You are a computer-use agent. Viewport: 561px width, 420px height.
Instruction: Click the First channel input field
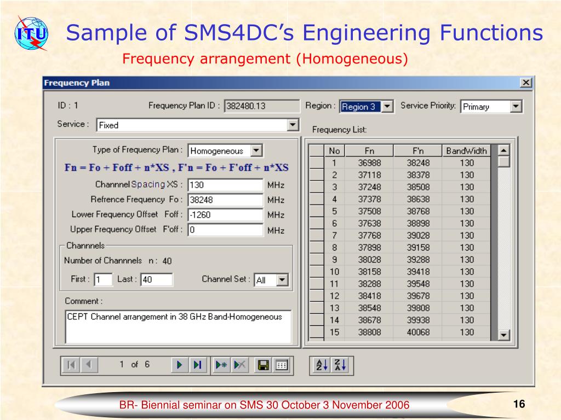(x=103, y=279)
